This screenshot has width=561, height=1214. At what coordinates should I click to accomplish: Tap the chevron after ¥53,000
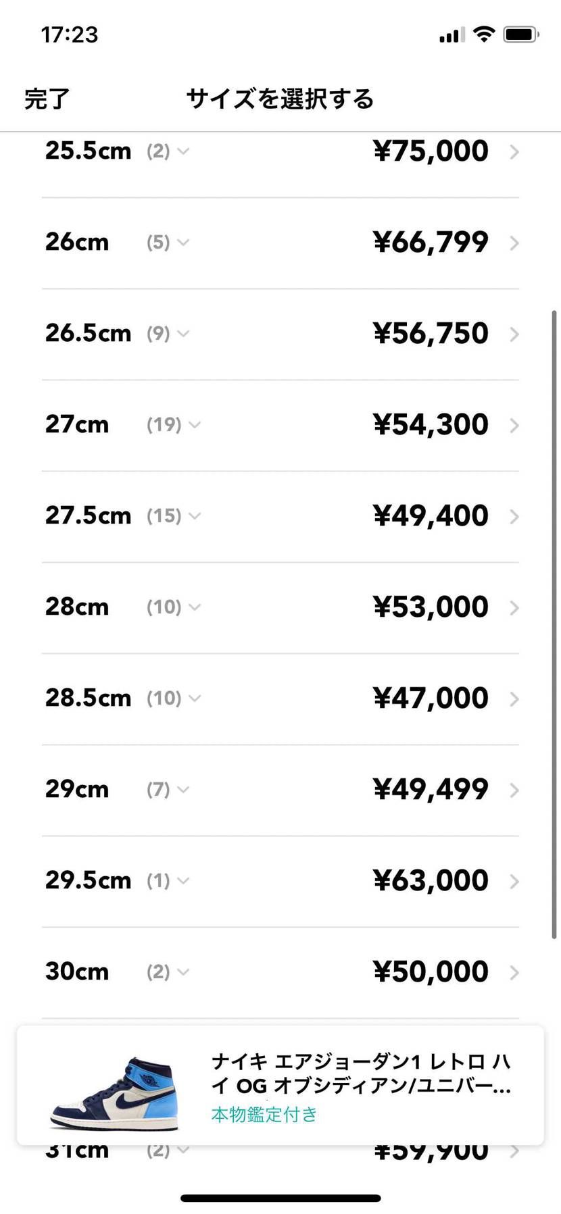coord(514,608)
